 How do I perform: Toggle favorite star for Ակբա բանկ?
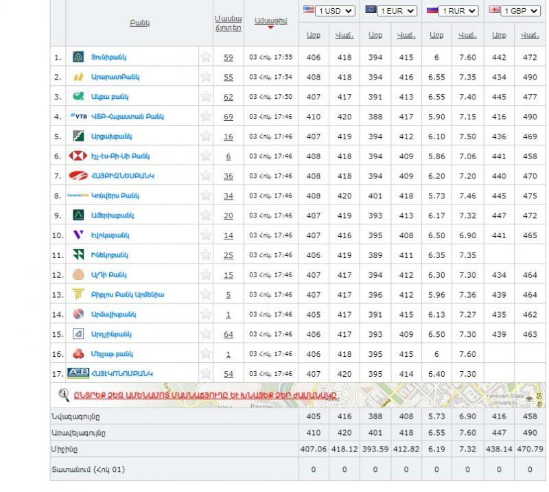tap(206, 97)
